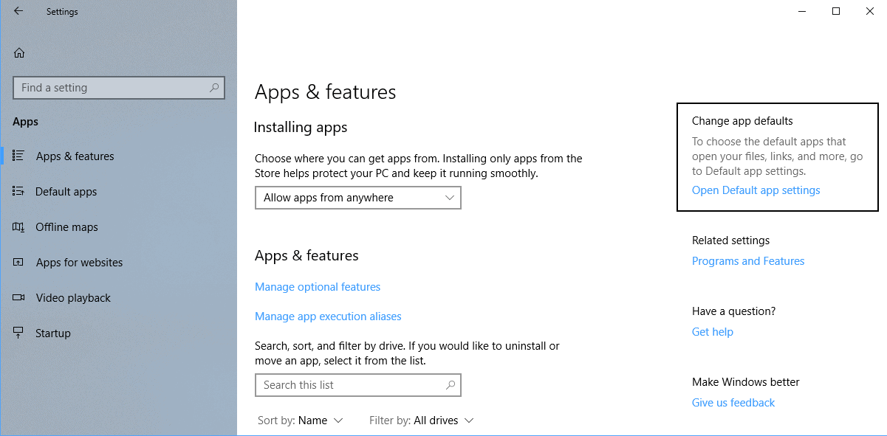Maximize the Settings window
The image size is (887, 436).
pyautogui.click(x=836, y=11)
